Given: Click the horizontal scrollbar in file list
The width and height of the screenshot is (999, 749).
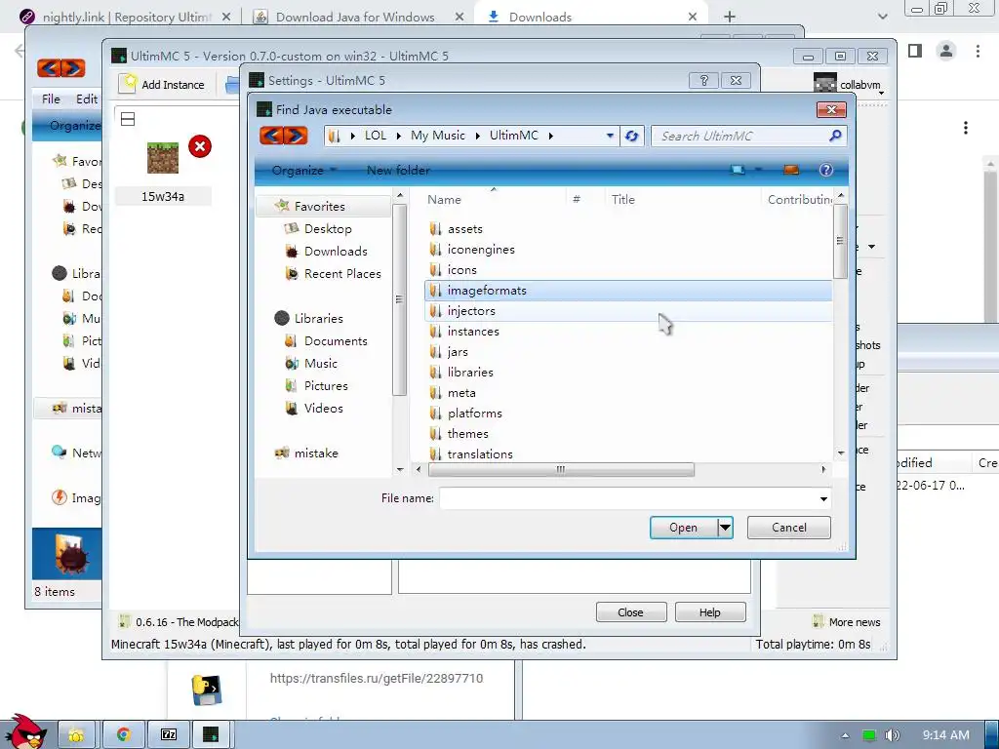Looking at the screenshot, I should (x=561, y=469).
